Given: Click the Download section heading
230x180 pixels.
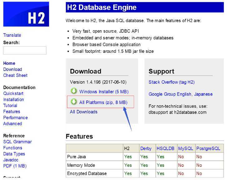Looking at the screenshot, I should [86, 71].
